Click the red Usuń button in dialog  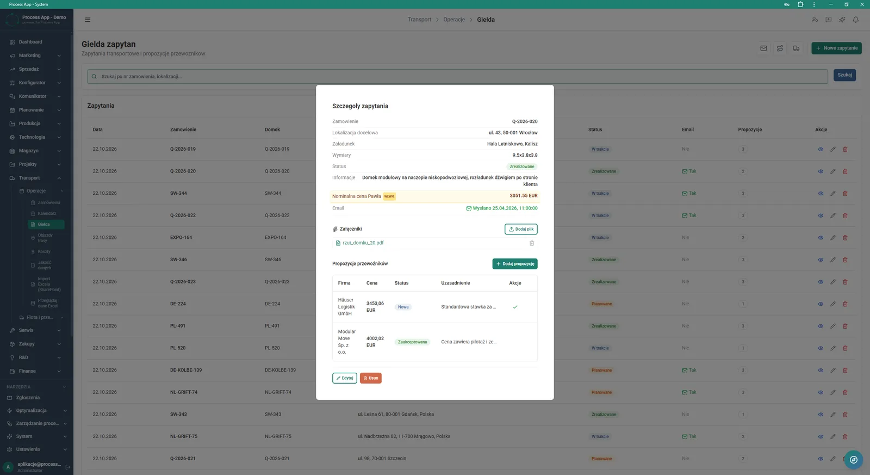point(371,378)
